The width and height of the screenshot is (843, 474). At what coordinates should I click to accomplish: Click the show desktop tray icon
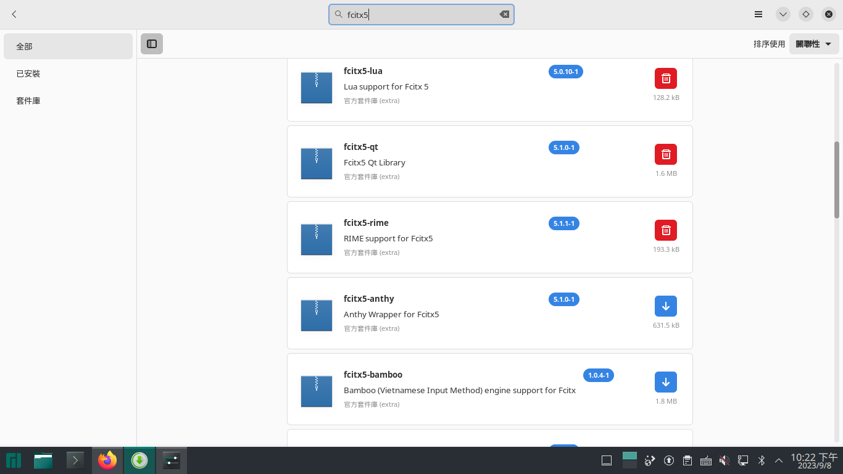coord(607,460)
